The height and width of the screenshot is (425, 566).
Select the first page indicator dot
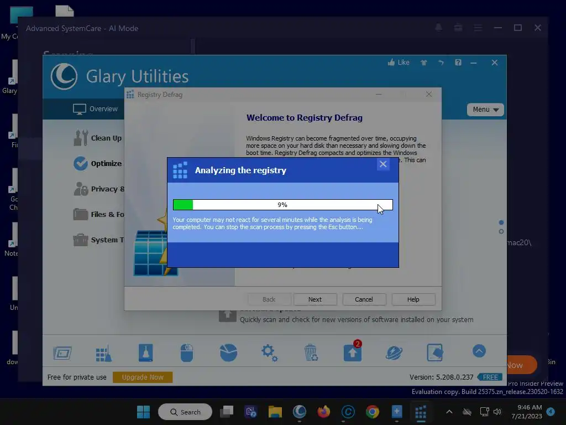pos(501,222)
